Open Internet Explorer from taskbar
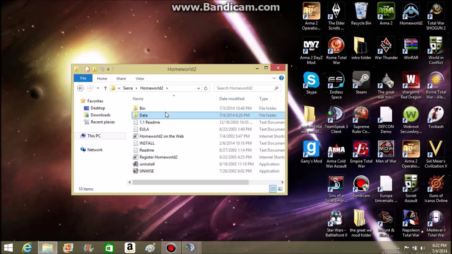 coord(28,248)
